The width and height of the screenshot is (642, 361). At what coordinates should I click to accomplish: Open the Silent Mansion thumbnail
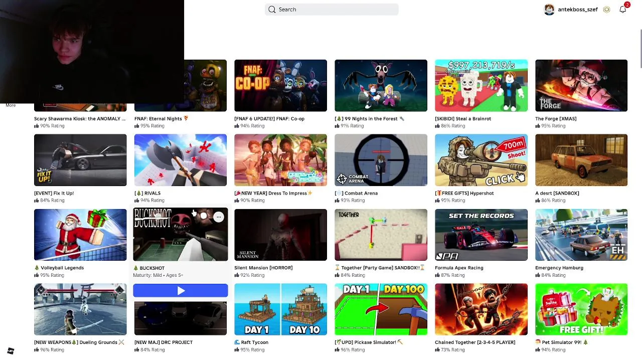click(x=280, y=235)
